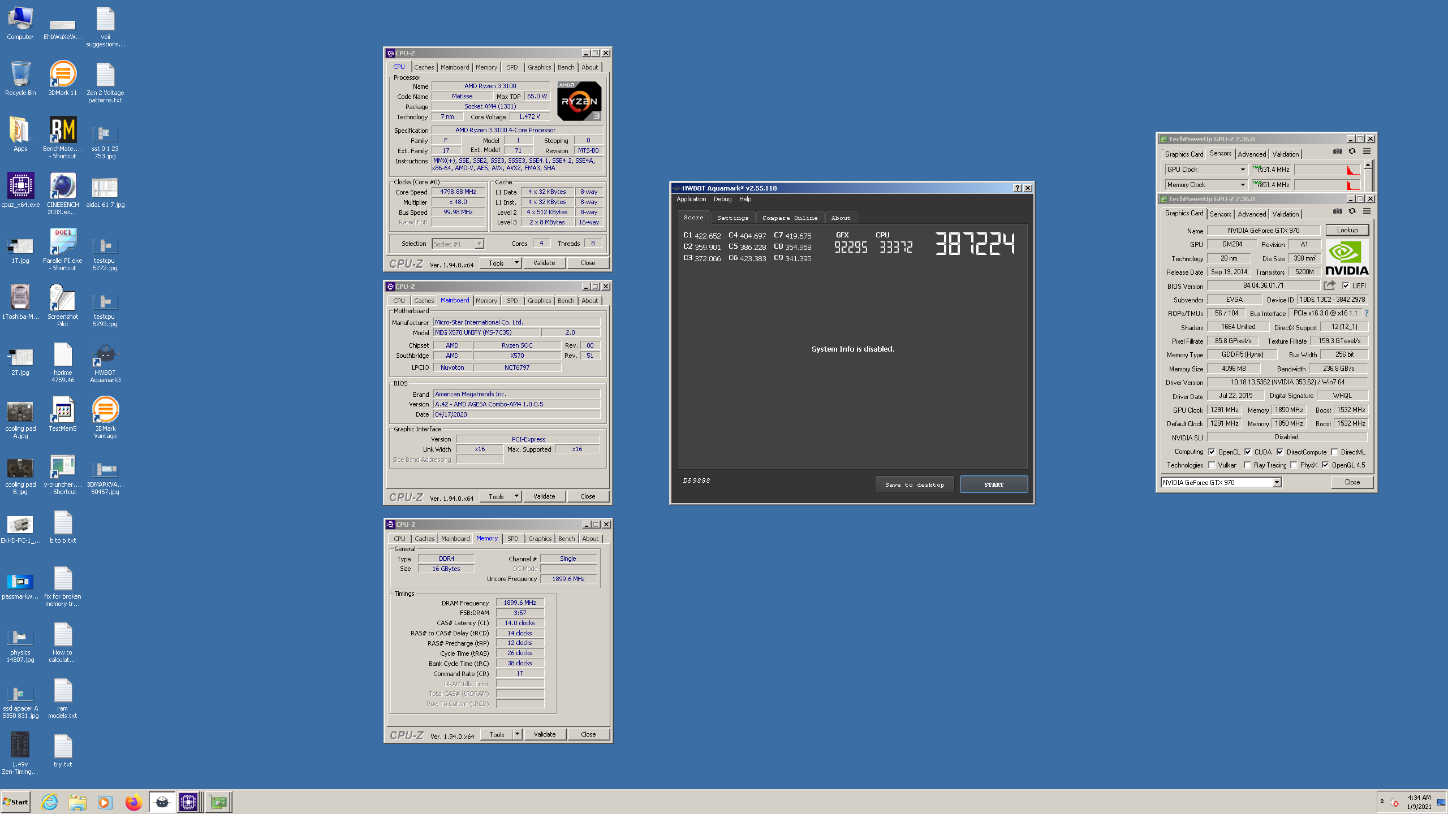Select TestMem5 desktop icon
1448x814 pixels.
(x=62, y=414)
